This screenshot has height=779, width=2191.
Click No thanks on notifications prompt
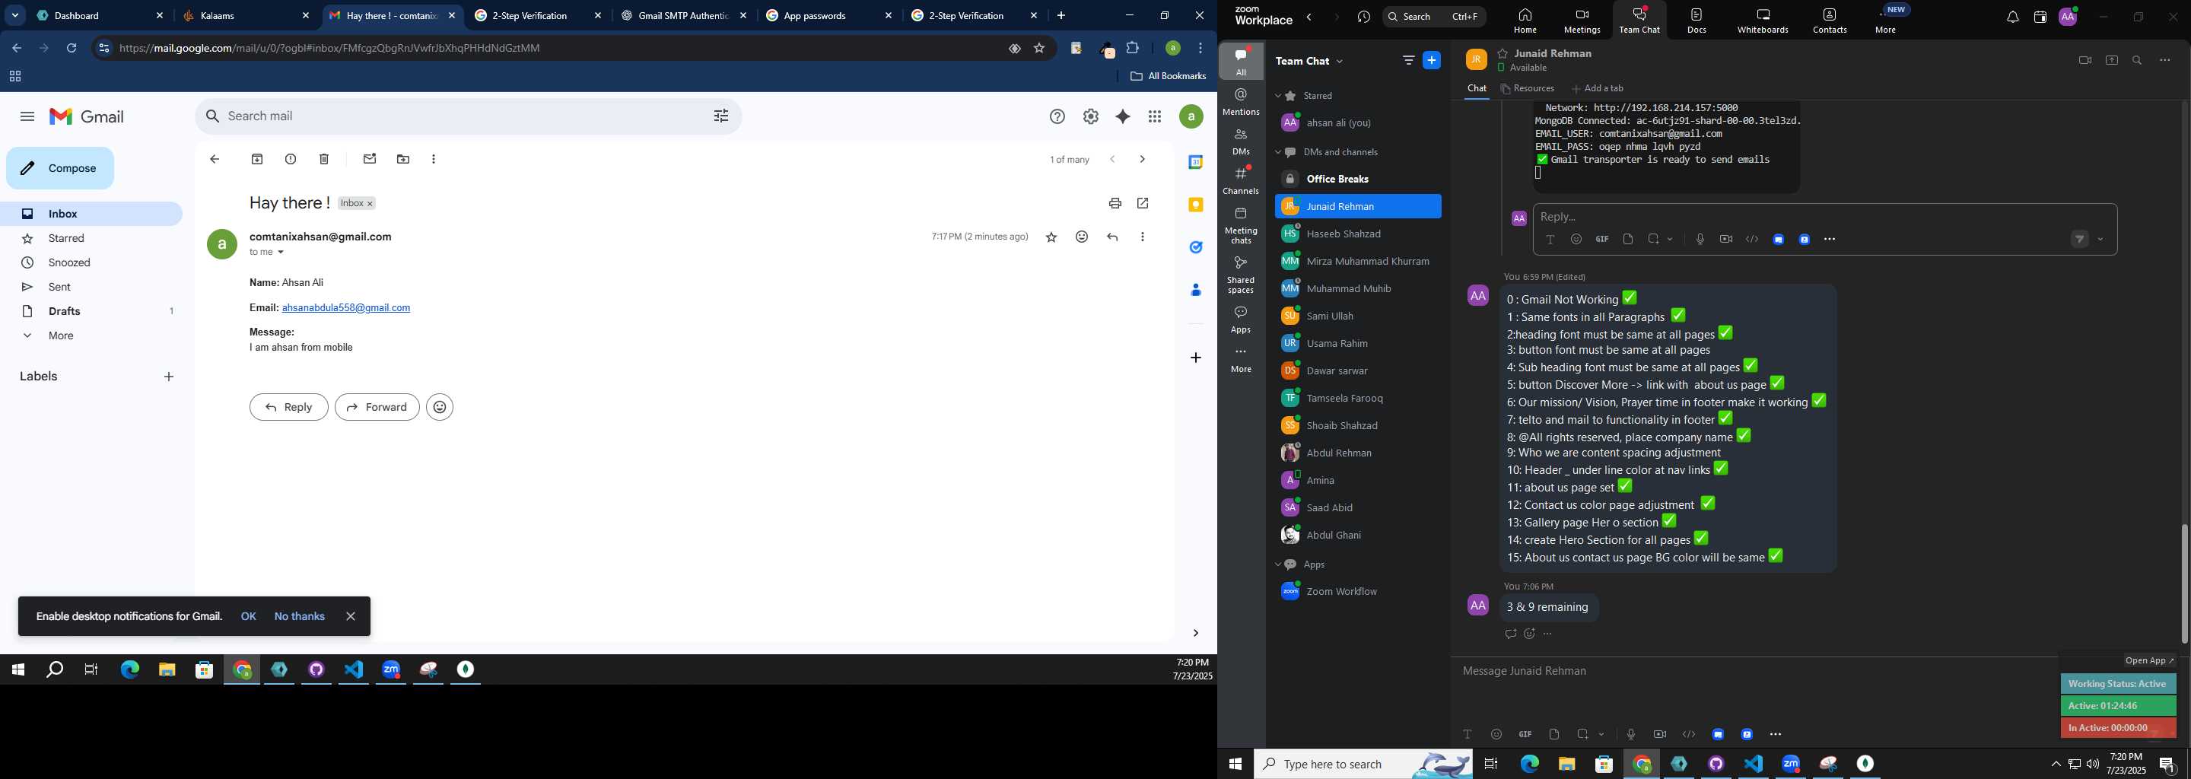tap(300, 616)
